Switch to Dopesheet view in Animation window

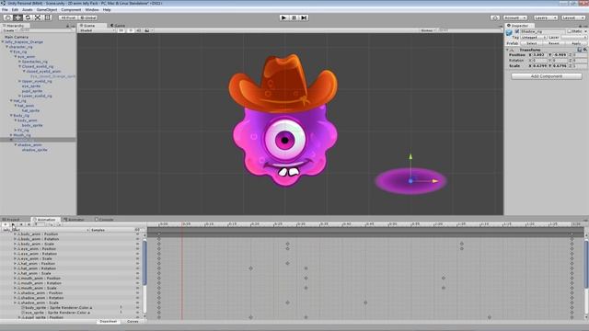point(109,322)
